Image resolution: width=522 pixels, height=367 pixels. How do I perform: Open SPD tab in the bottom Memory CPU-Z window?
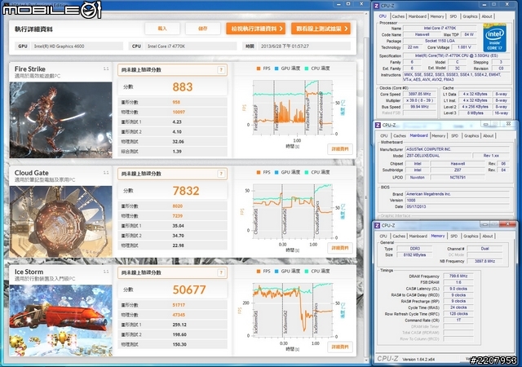(454, 237)
